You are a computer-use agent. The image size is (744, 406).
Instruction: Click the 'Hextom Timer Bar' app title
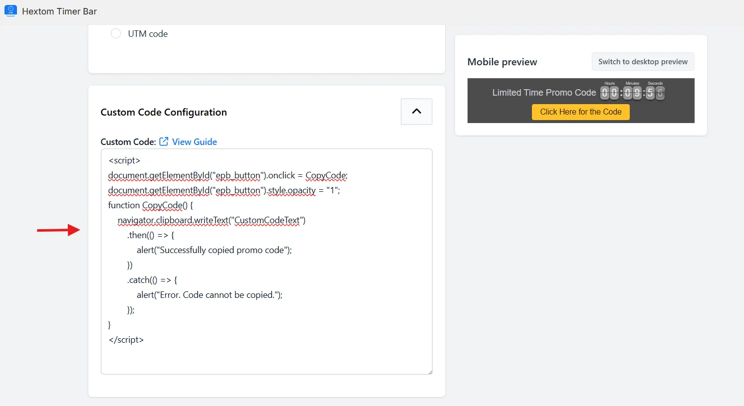[59, 11]
